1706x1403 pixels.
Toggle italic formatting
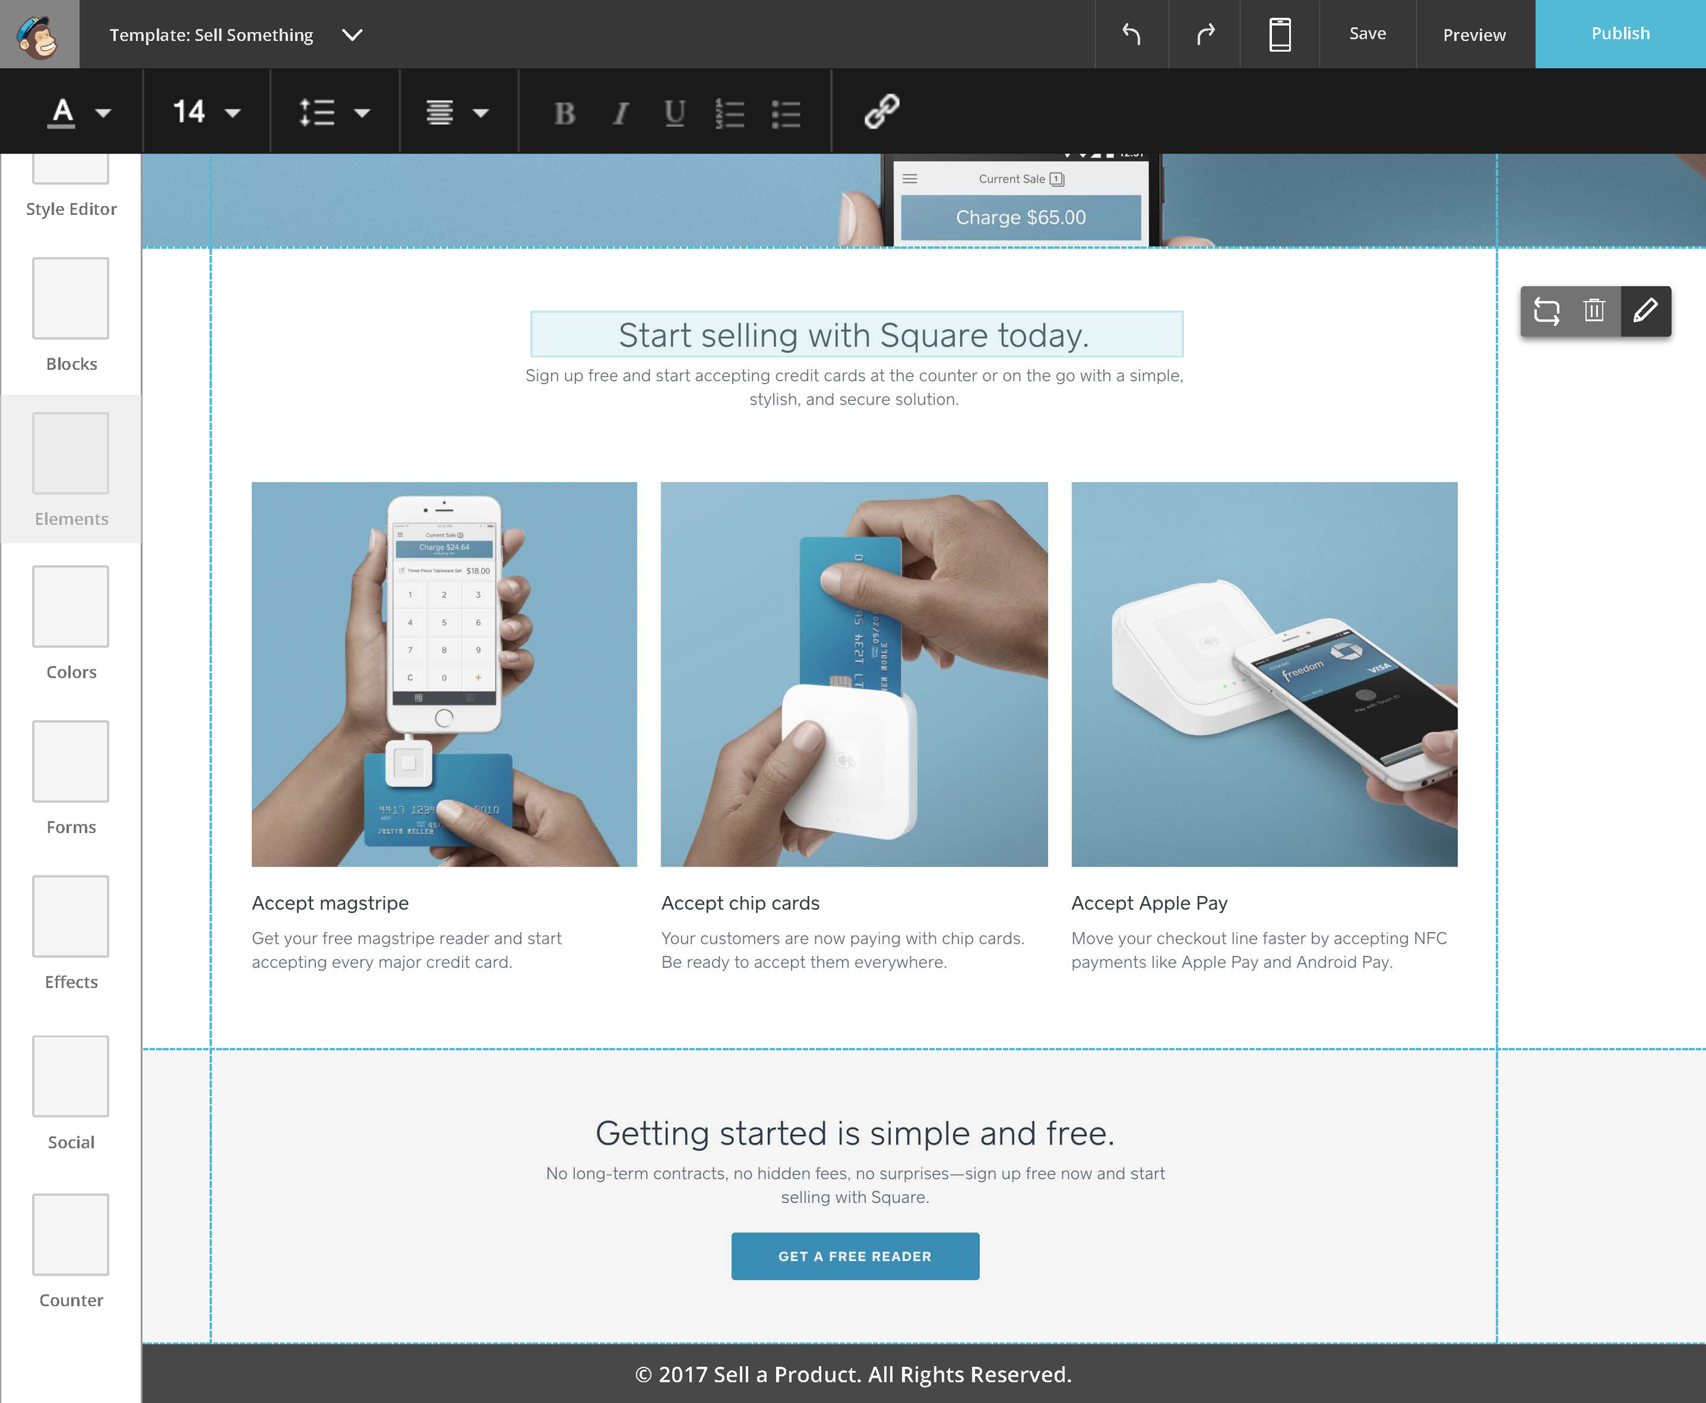[620, 113]
